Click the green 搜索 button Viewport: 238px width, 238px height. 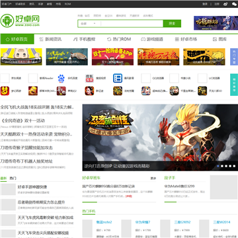click(172, 24)
